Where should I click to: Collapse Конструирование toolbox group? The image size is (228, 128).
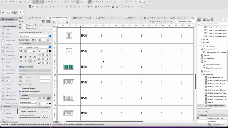[x=1, y=26]
